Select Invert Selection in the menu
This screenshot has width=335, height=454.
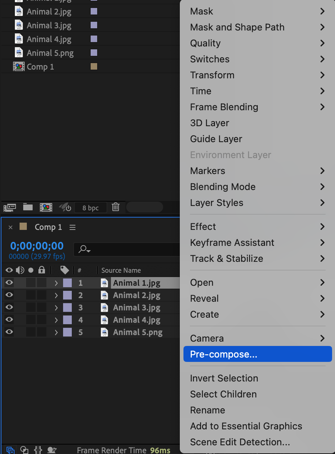(224, 378)
